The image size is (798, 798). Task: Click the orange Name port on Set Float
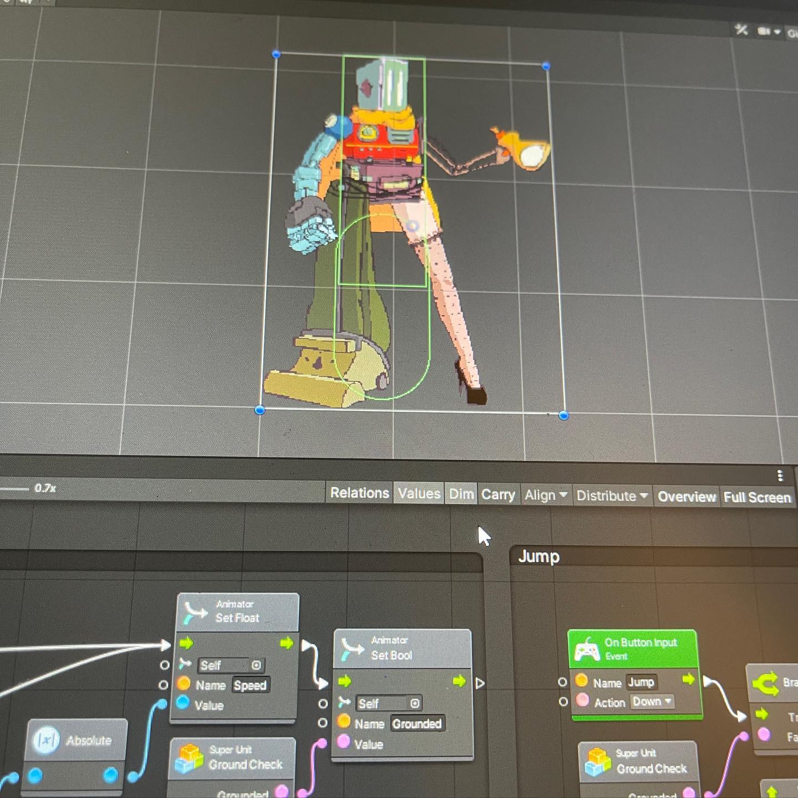point(183,684)
